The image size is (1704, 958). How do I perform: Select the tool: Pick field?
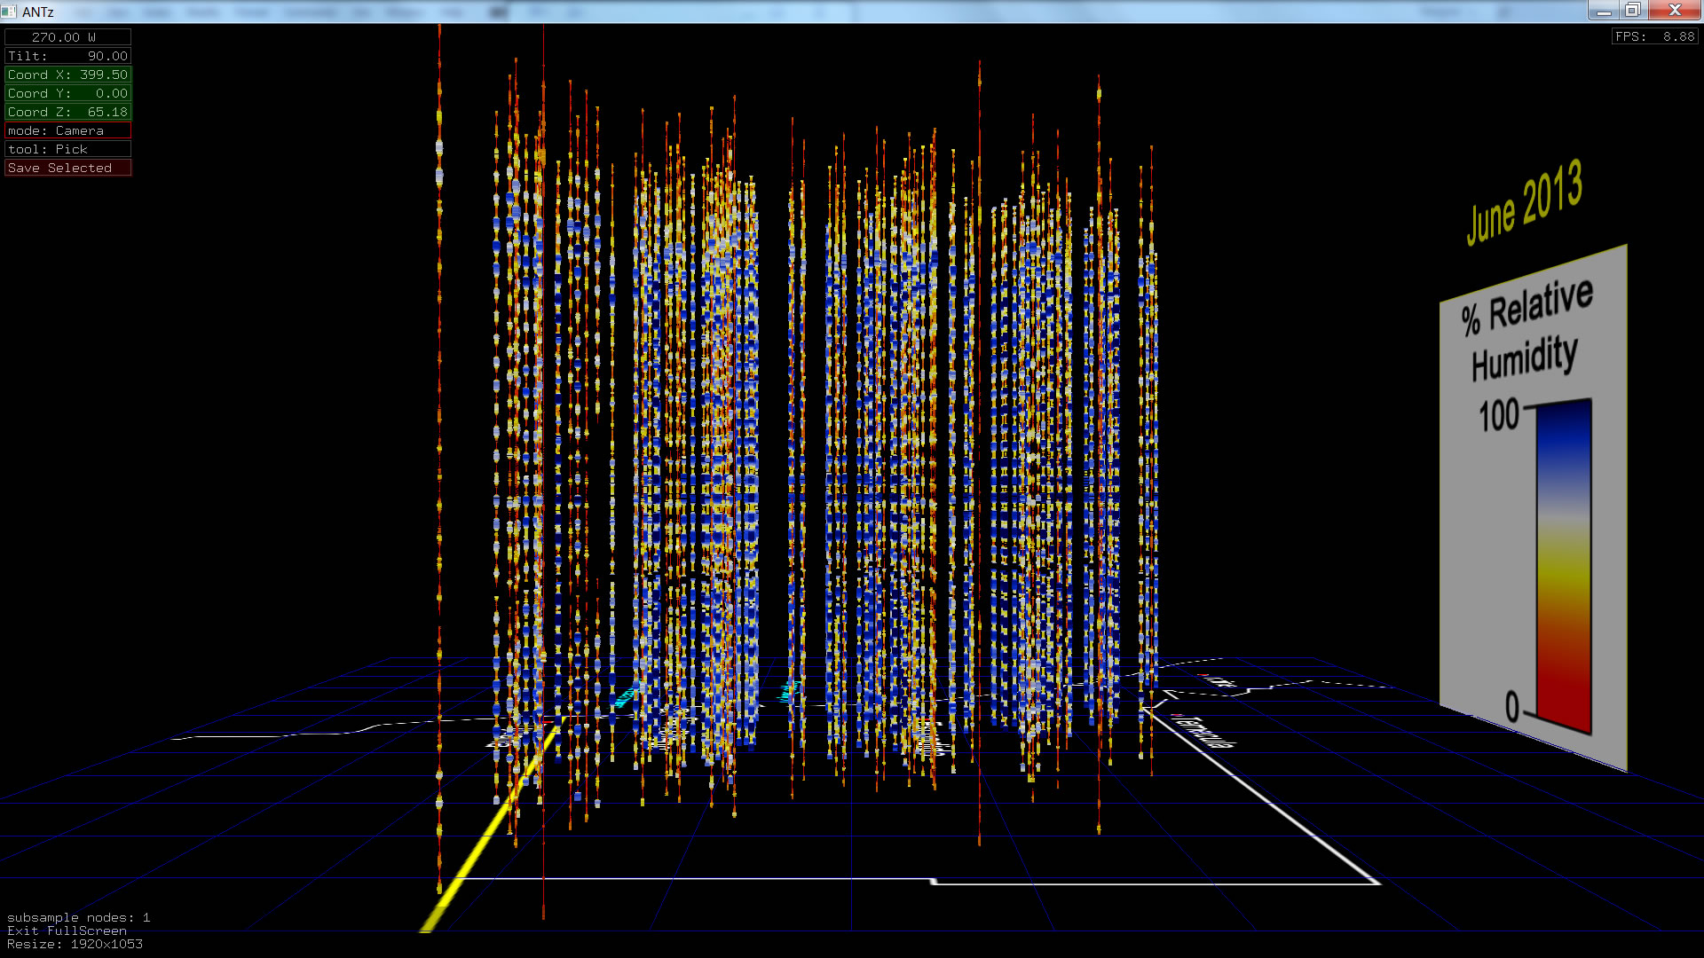pos(67,149)
